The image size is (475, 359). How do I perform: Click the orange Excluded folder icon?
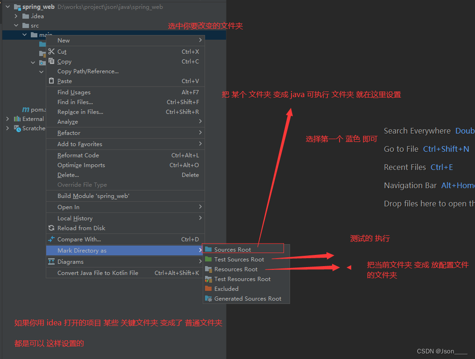click(x=209, y=289)
